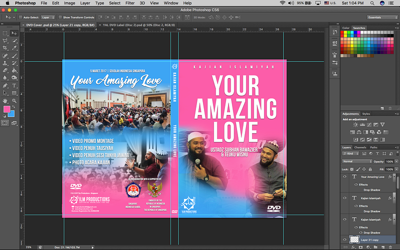Click the background blue color swatch
The height and width of the screenshot is (250, 400).
click(x=12, y=114)
